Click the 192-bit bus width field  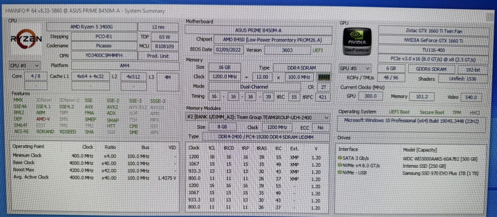473,70
